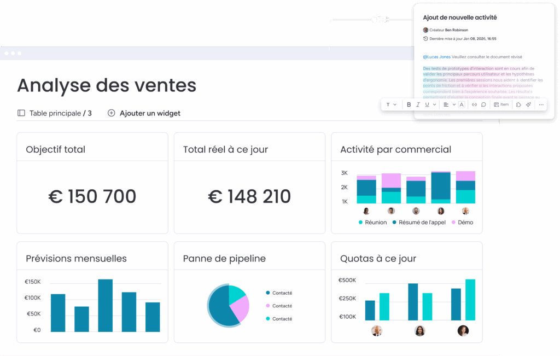The width and height of the screenshot is (560, 356).
Task: Insert a link with link icon
Action: (474, 104)
